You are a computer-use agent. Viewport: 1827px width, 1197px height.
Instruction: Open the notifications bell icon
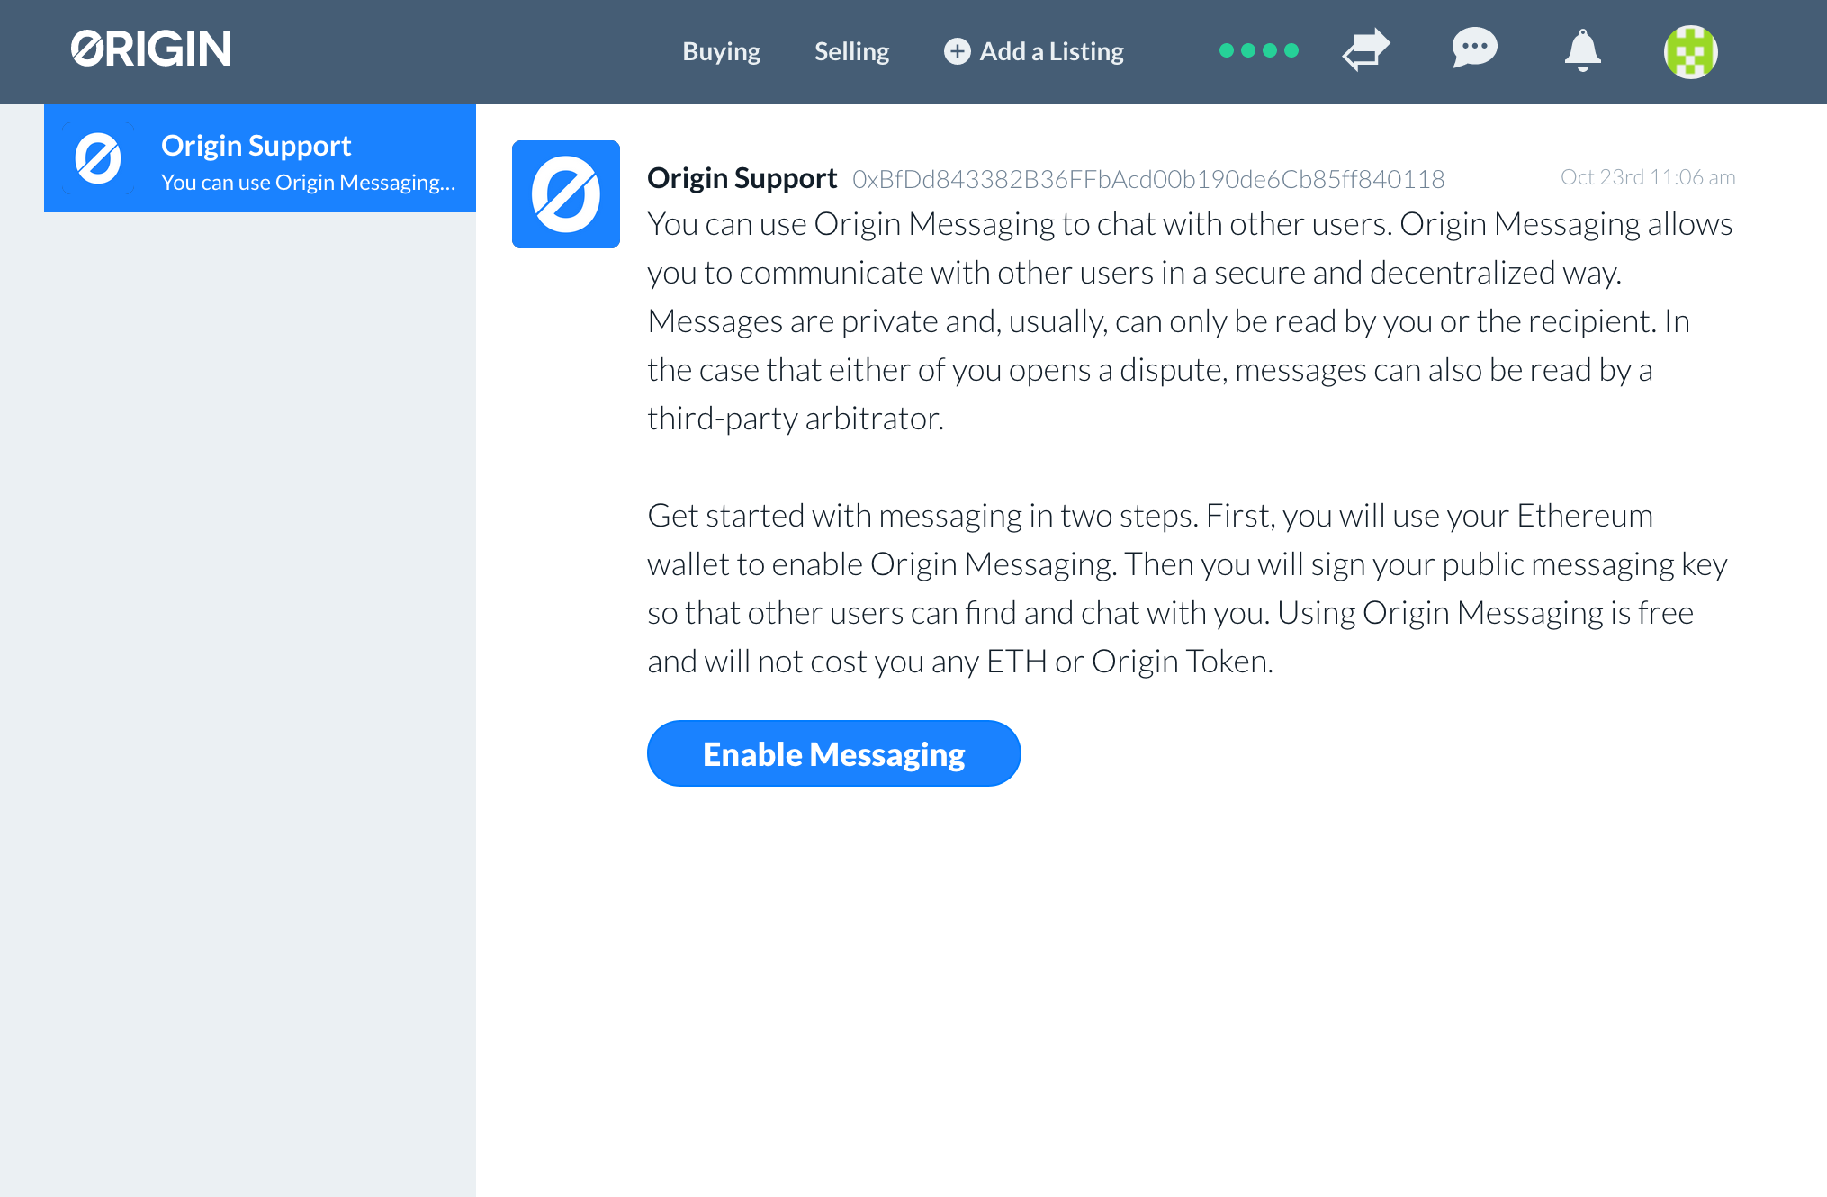coord(1582,51)
